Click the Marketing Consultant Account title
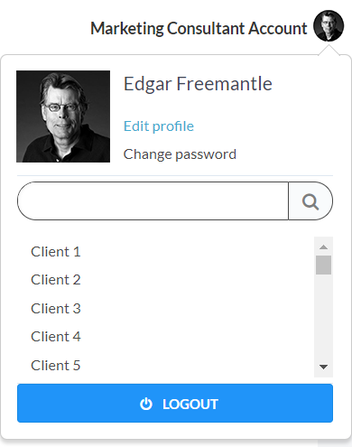This screenshot has width=352, height=447. click(199, 29)
